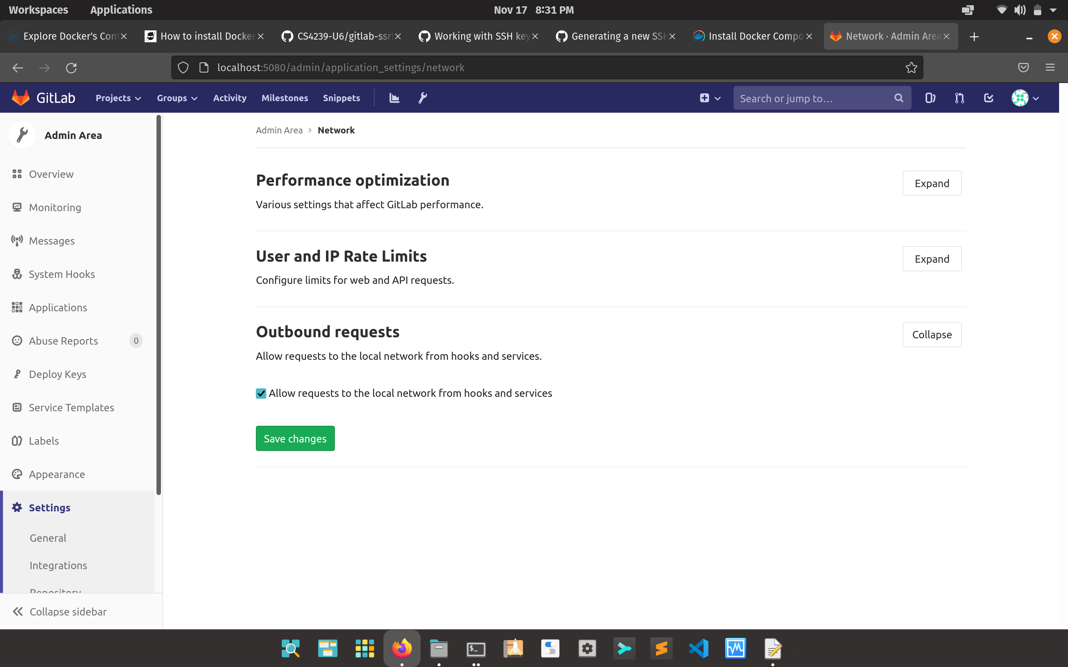Launch Firefox from the dock

[402, 648]
